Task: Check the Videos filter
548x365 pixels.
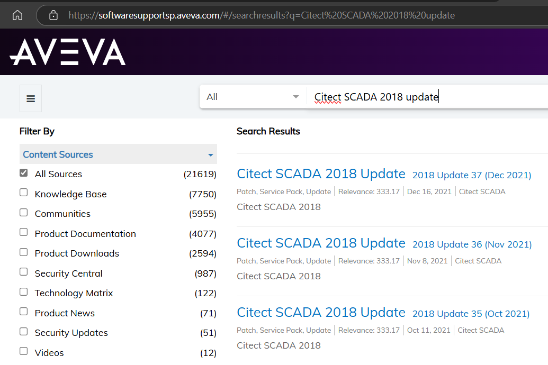Action: [x=23, y=351]
